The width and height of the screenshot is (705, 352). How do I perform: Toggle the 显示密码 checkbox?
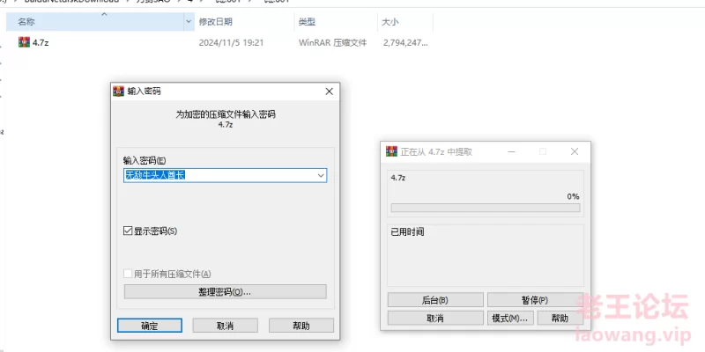(x=127, y=231)
